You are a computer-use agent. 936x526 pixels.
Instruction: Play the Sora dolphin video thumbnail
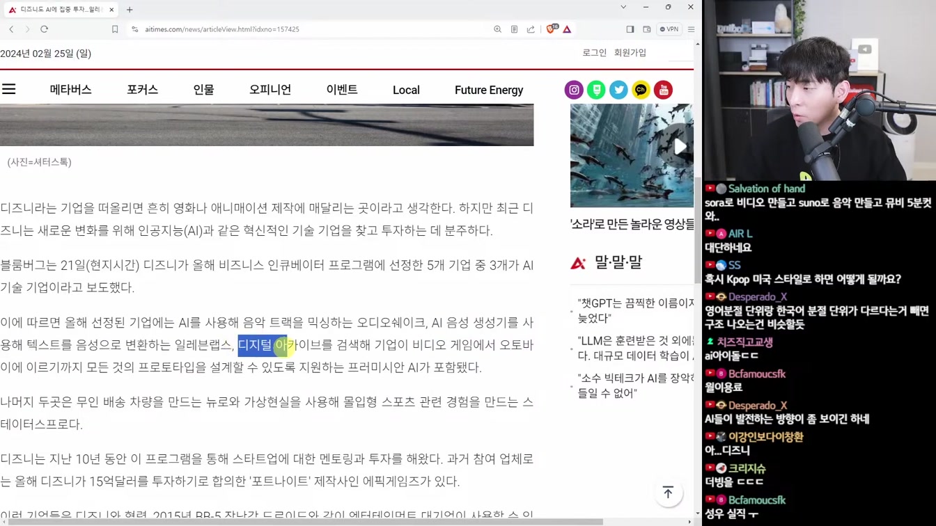pos(632,155)
